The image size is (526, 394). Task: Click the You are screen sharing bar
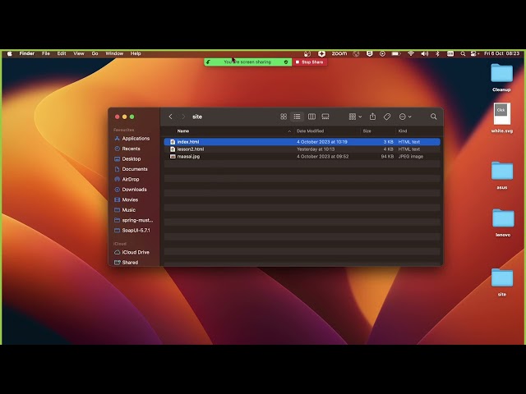click(x=248, y=62)
